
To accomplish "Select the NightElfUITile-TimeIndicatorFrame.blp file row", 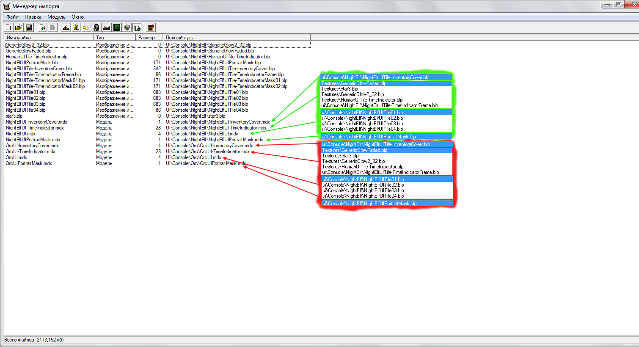I will pyautogui.click(x=157, y=74).
